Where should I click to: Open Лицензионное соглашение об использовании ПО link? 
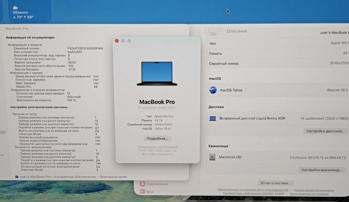[x=253, y=190]
